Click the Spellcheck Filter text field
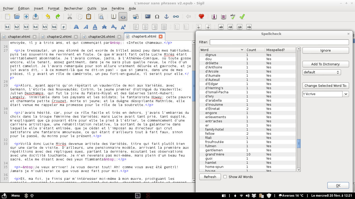 [x=279, y=42]
